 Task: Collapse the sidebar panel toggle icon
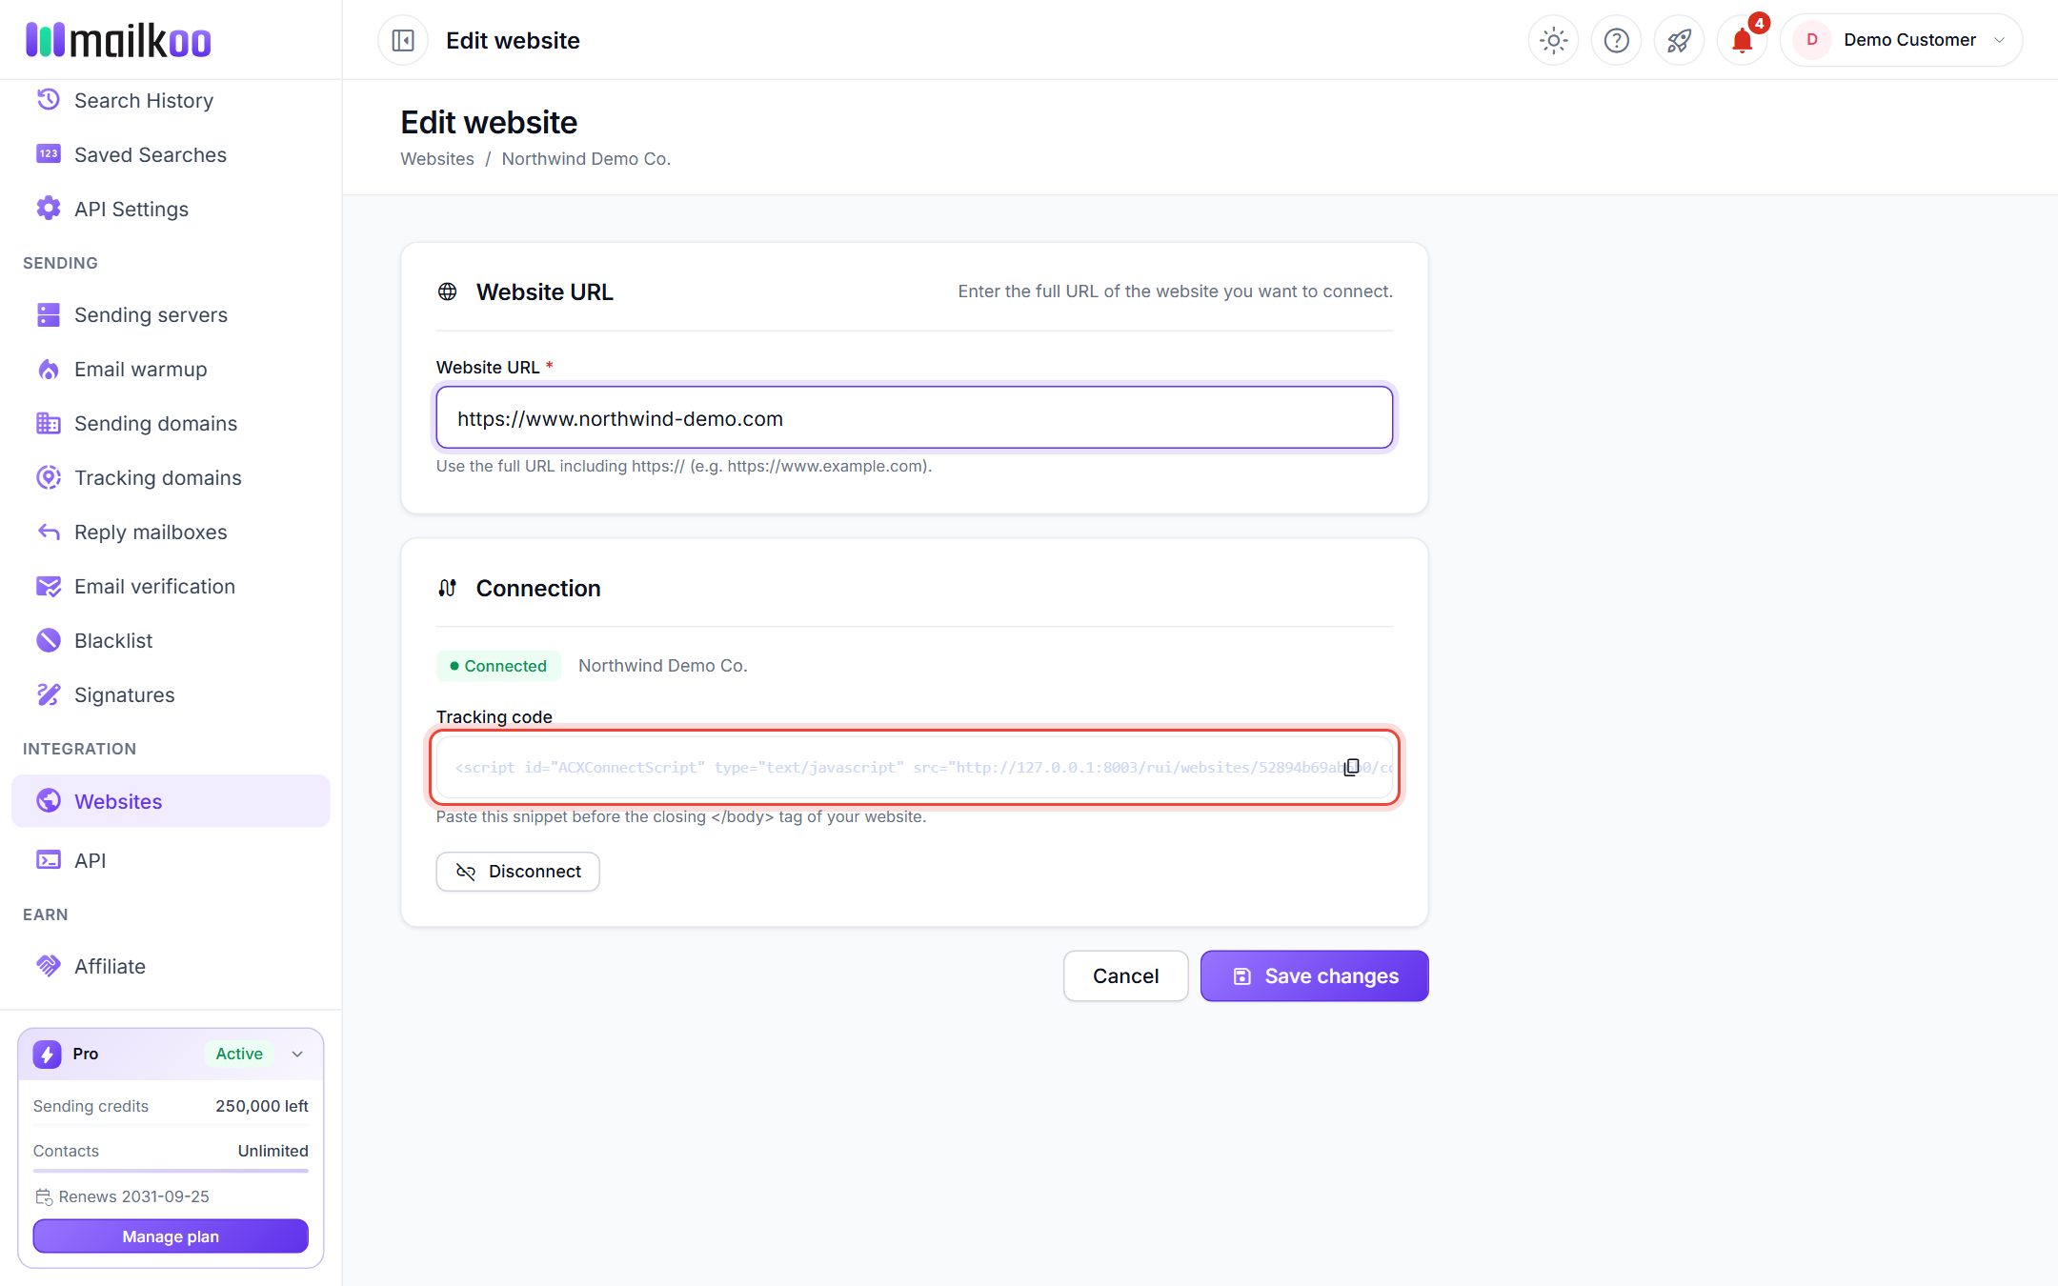[403, 40]
